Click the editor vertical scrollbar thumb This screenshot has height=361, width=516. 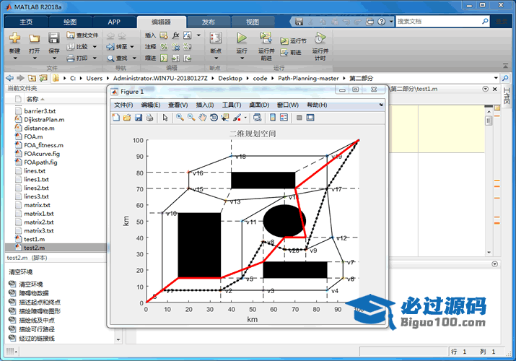point(489,121)
